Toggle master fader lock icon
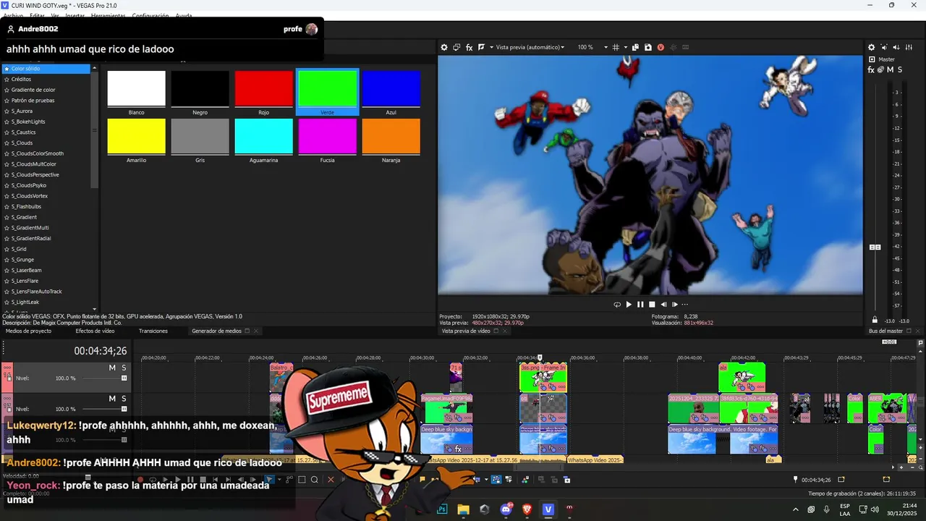This screenshot has width=926, height=521. pos(875,320)
